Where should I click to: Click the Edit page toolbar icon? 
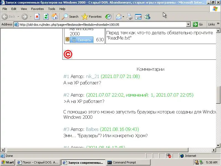tap(138, 17)
